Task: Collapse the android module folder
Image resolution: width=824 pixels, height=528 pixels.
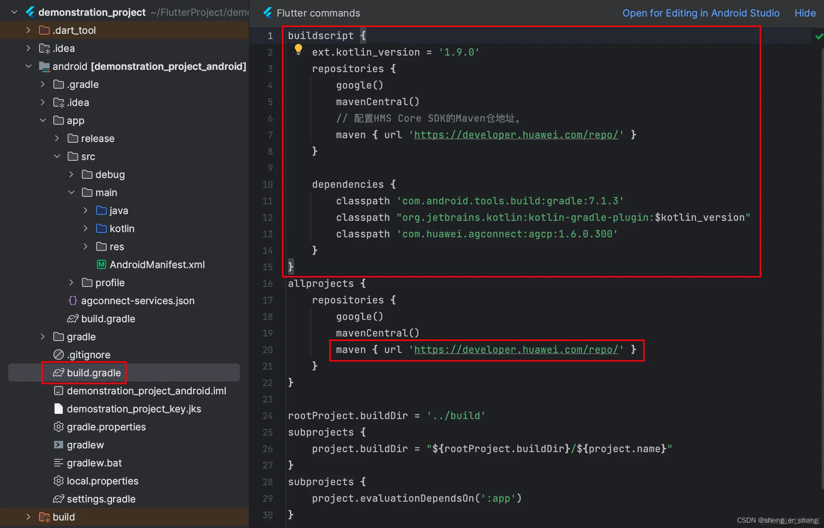Action: coord(28,66)
